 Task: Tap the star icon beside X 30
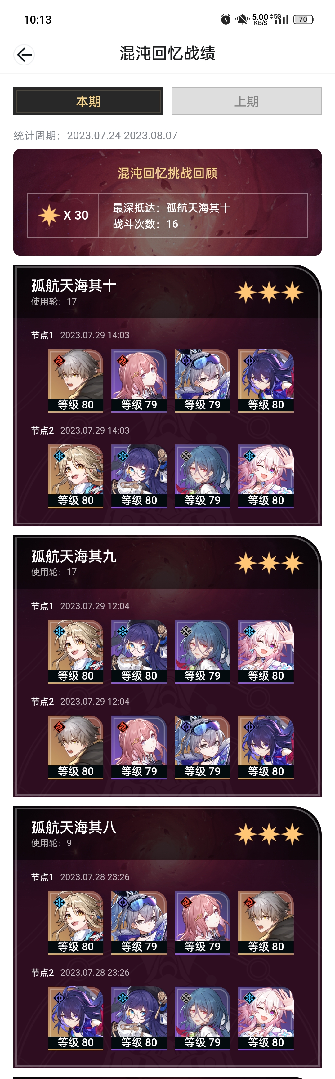[x=49, y=215]
